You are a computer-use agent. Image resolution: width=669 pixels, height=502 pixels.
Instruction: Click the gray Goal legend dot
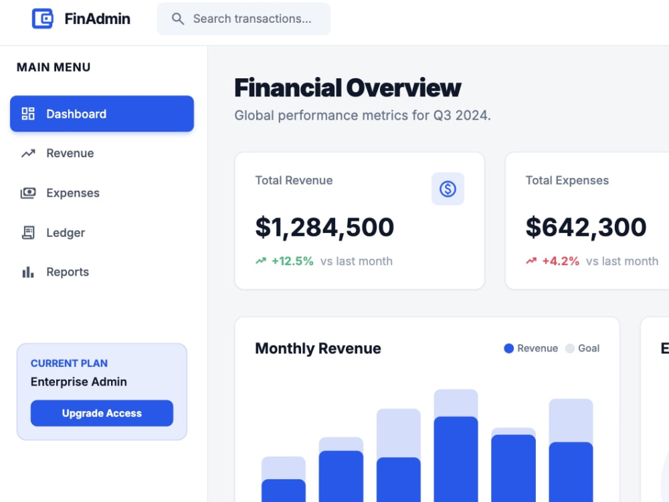coord(569,348)
